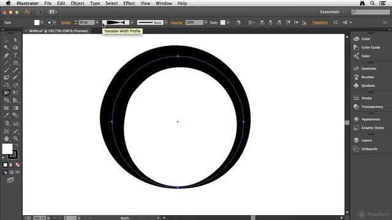Viewport: 392px width, 220px height.
Task: Open the Essentials workspace switcher
Action: (x=332, y=12)
